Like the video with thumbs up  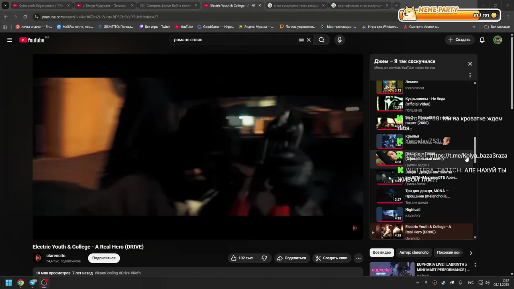(243, 258)
